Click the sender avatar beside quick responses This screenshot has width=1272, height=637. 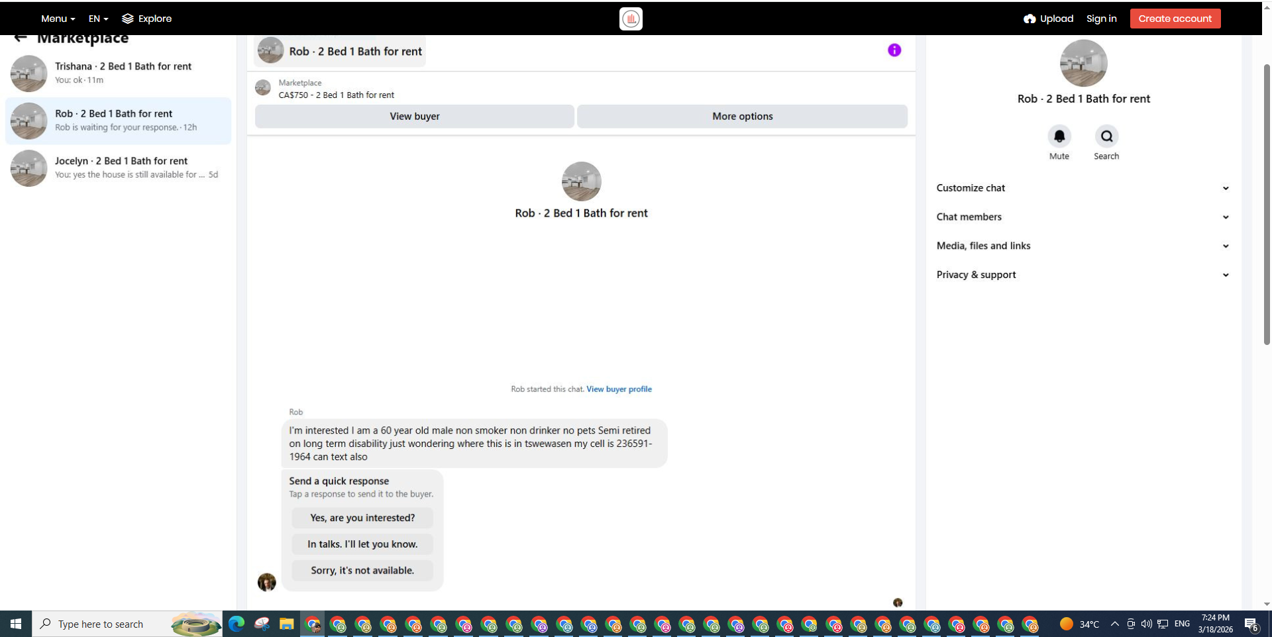point(266,582)
